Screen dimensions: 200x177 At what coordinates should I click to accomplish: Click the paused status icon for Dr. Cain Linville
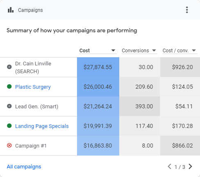pyautogui.click(x=9, y=67)
